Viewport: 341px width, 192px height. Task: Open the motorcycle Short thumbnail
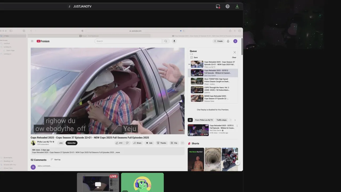click(x=230, y=159)
